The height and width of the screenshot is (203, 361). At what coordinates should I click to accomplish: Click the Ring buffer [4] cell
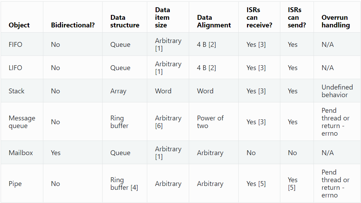124,184
